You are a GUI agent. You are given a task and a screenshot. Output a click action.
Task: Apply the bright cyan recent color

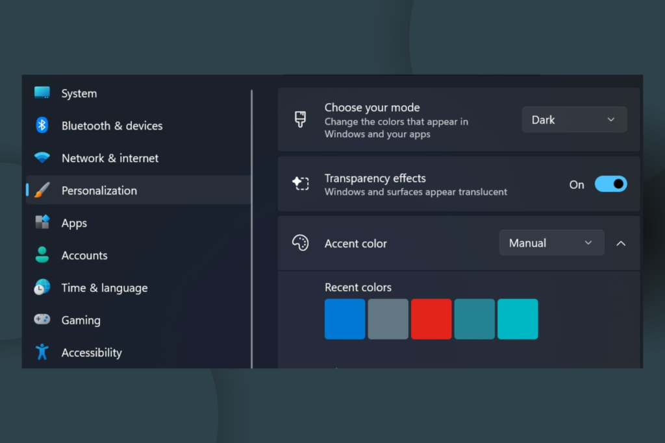518,319
